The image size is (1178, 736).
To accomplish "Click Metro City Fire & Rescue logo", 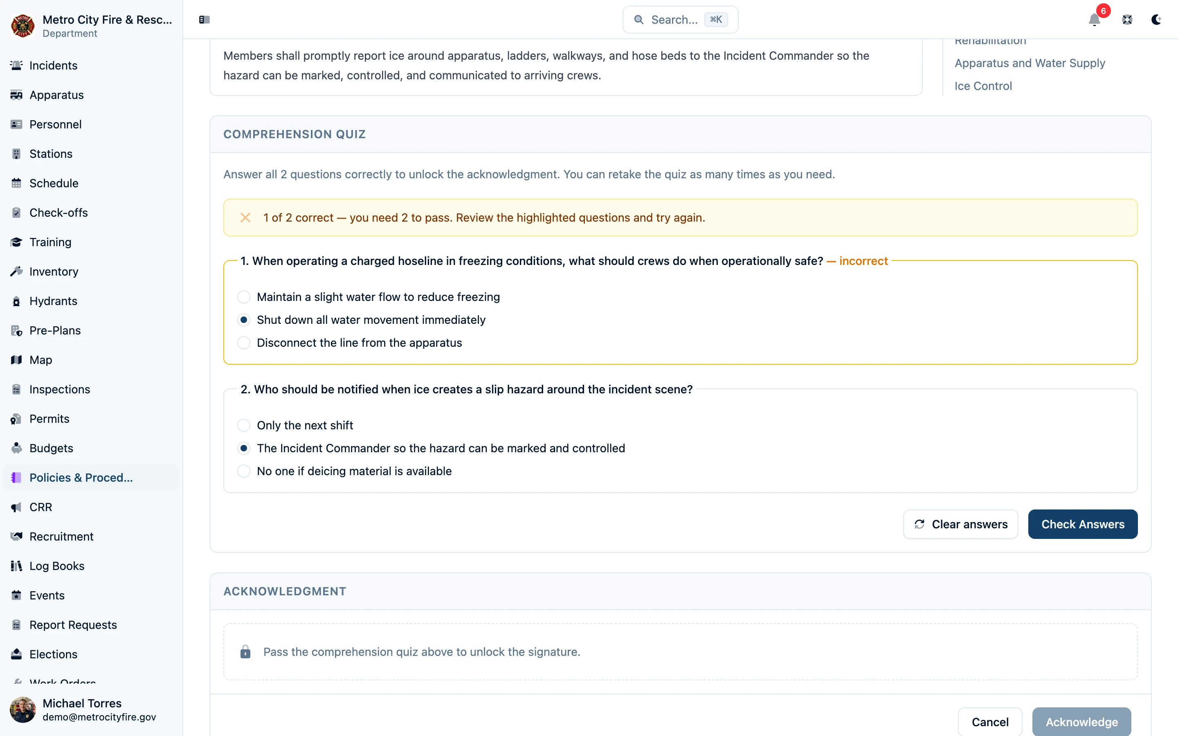I will (x=23, y=26).
